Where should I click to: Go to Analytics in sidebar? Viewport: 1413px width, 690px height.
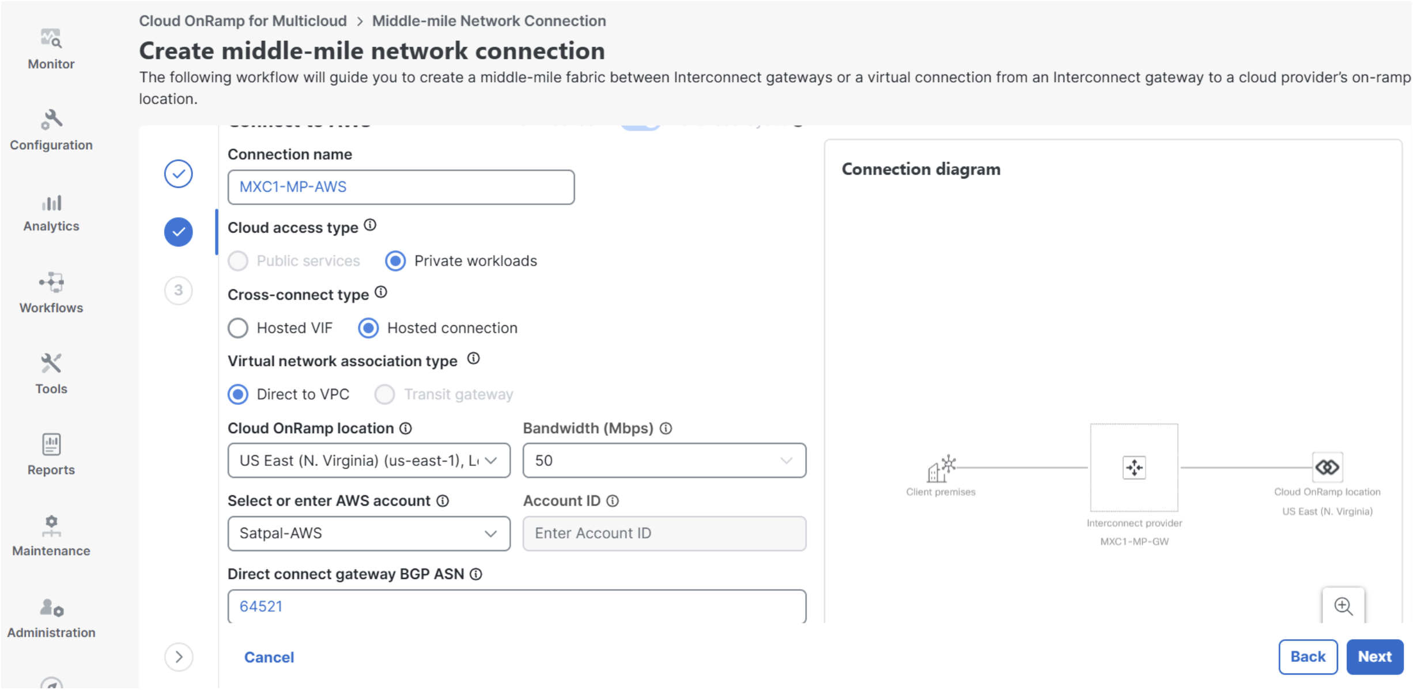tap(51, 213)
